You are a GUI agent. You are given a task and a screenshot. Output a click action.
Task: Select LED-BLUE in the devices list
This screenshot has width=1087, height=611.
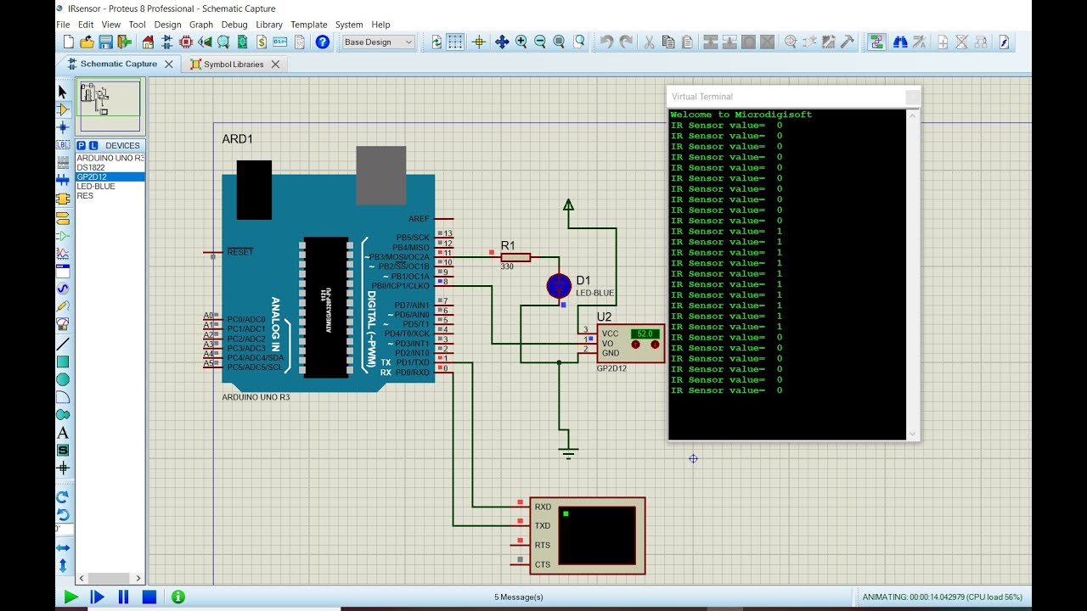(x=96, y=187)
